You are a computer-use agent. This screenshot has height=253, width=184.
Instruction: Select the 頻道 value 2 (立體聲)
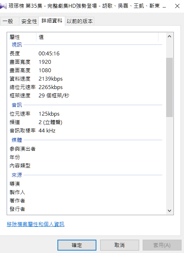point(50,122)
